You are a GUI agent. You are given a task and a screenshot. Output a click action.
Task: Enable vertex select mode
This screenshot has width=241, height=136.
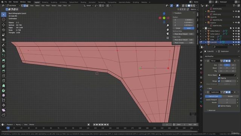(x=22, y=6)
